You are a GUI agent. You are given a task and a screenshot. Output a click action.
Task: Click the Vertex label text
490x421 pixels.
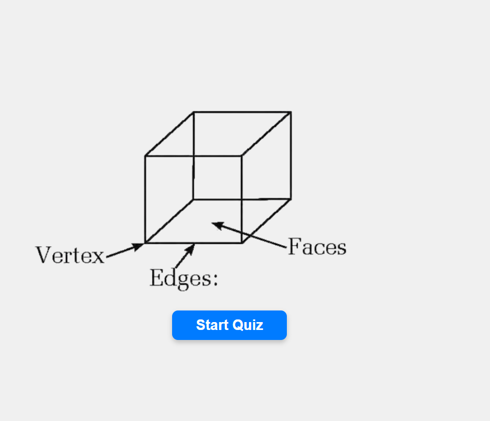click(70, 255)
